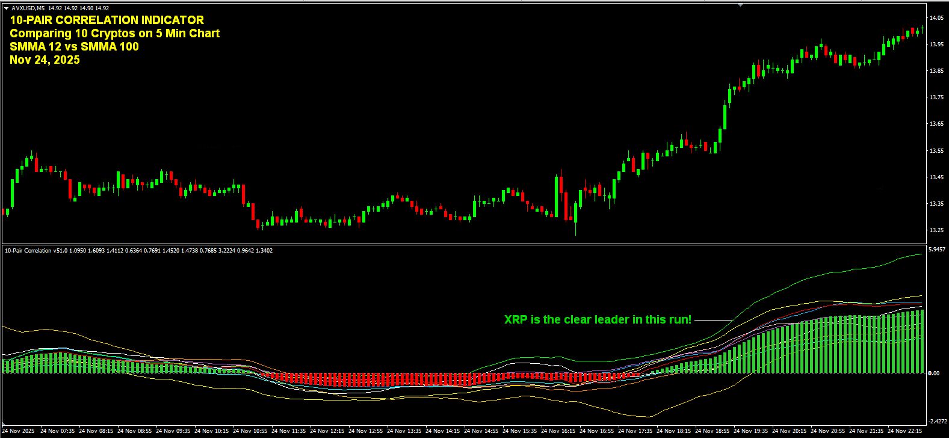Click the 'XRP is the clear leader' annotation
Viewport: 949px width, 439px height.
[x=598, y=319]
